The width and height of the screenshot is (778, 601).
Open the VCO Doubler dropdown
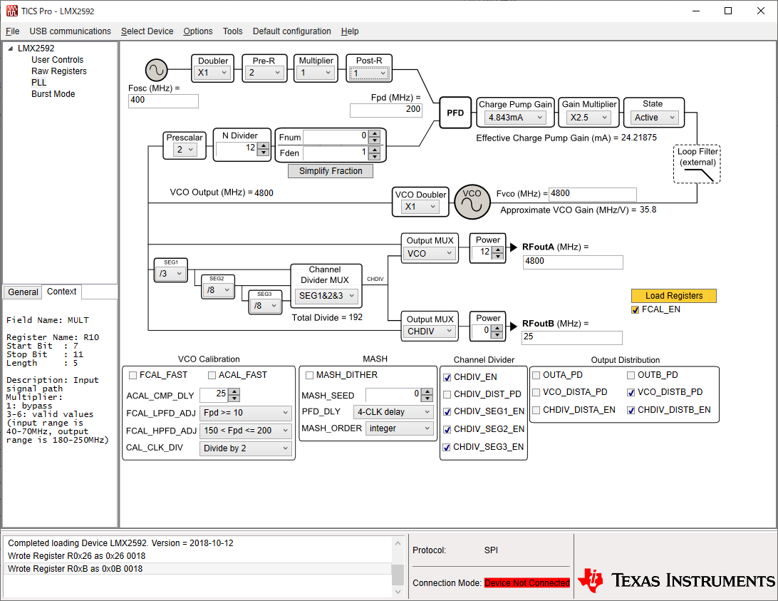coord(420,207)
